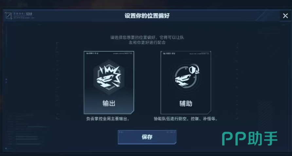
Task: Save preferences with the 保存 button
Action: [x=147, y=137]
